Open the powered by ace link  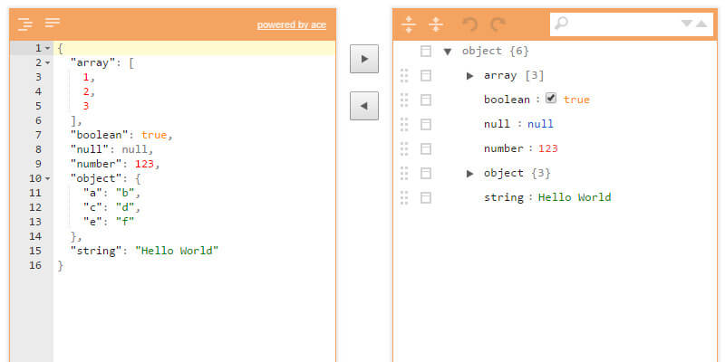[x=291, y=25]
